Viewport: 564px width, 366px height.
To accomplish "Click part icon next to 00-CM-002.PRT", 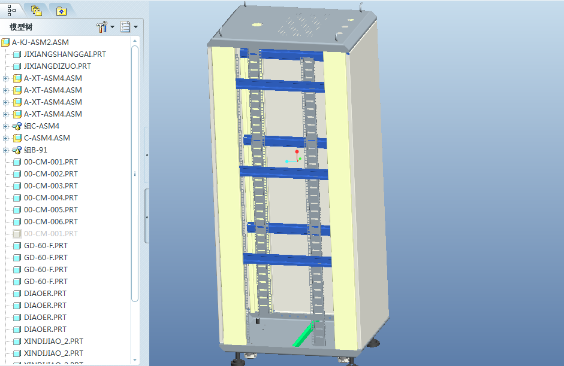I will click(x=17, y=173).
